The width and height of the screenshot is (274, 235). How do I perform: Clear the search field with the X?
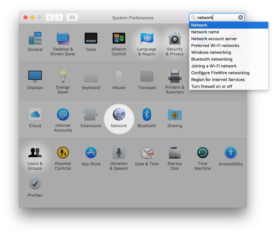tap(240, 17)
